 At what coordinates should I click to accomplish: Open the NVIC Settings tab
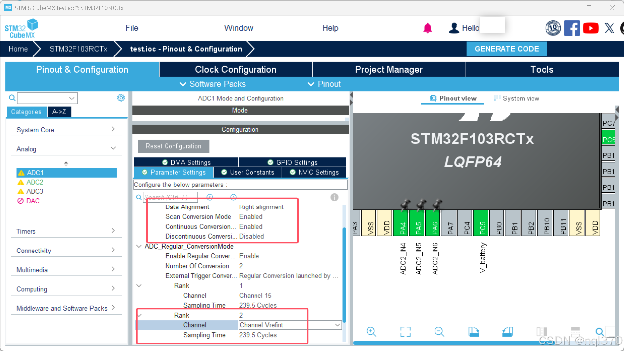point(314,172)
